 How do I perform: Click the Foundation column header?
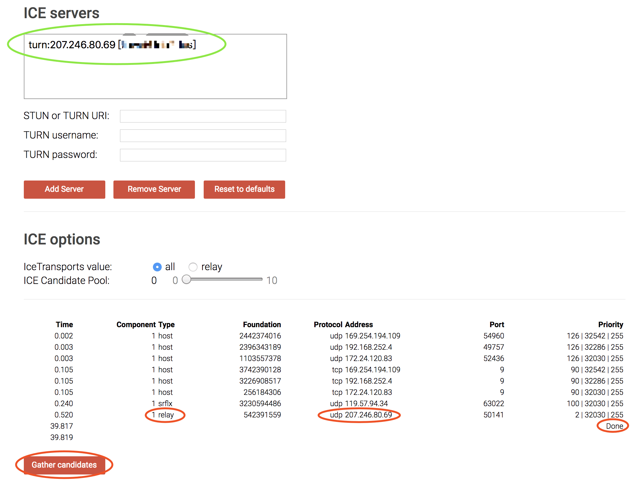[x=262, y=325]
